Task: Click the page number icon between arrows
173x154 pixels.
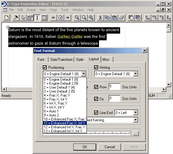Action: [x=61, y=18]
